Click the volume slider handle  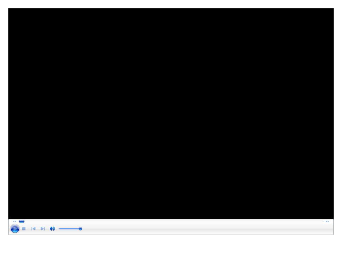[x=80, y=229]
